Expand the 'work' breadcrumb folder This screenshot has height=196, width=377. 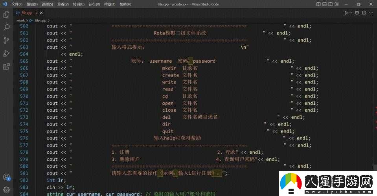pos(20,20)
